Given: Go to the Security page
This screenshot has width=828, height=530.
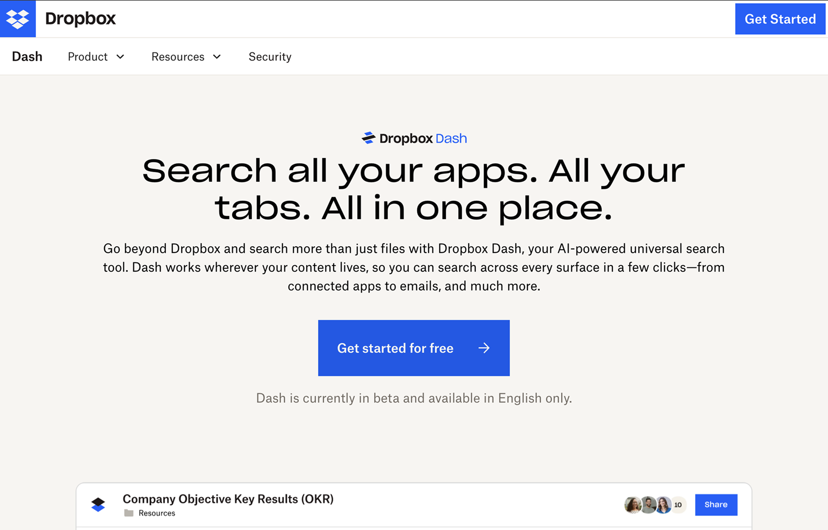Looking at the screenshot, I should tap(270, 56).
